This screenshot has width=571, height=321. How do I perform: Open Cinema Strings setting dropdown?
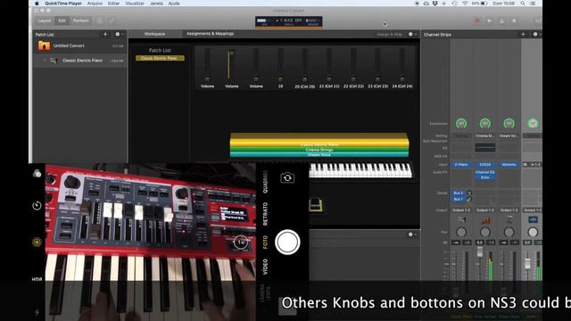(x=485, y=136)
